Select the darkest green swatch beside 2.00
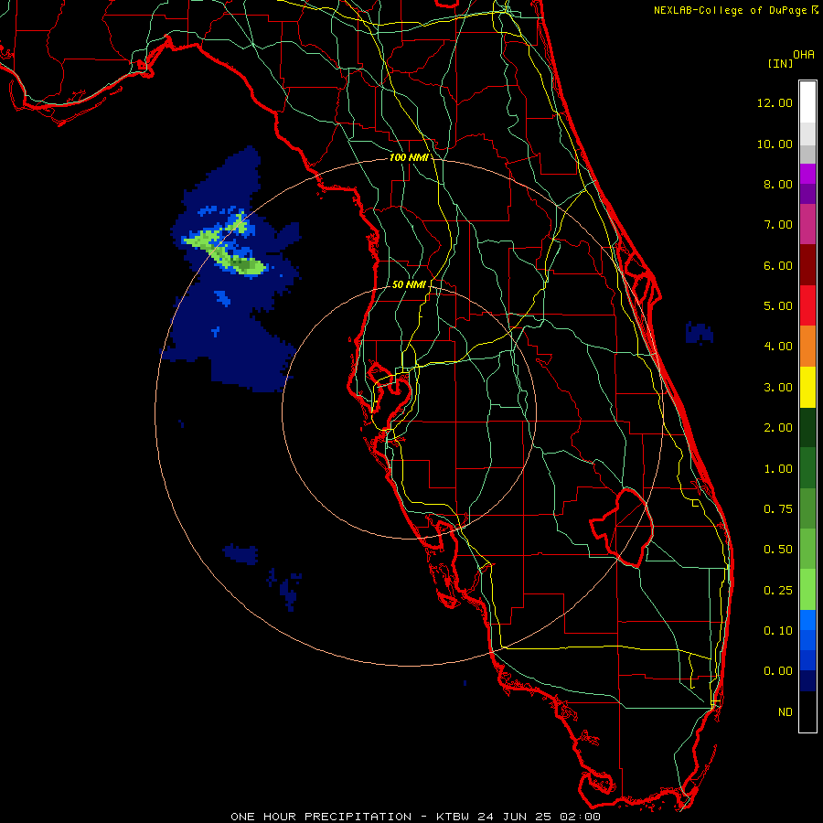 807,428
